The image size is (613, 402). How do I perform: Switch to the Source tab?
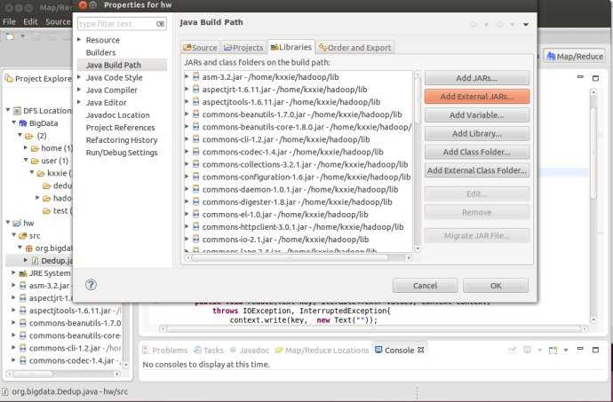coord(200,48)
